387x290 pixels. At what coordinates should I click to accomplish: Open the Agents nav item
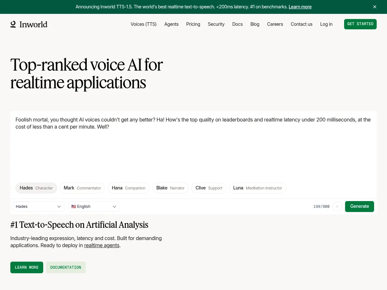pos(171,24)
